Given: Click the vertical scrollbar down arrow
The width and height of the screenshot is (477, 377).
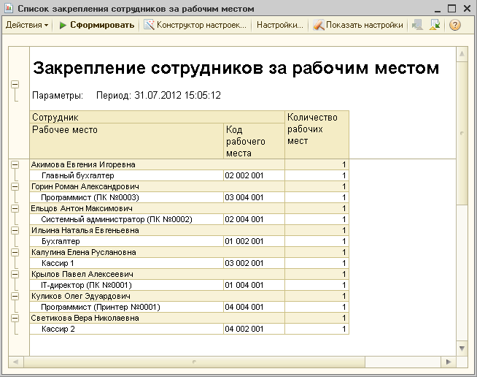Looking at the screenshot, I should [x=462, y=349].
